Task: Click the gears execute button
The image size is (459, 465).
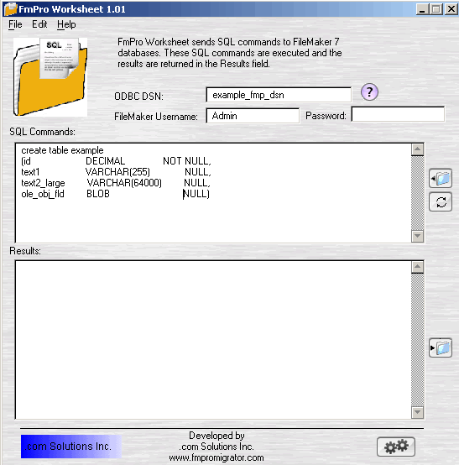Action: (x=396, y=447)
